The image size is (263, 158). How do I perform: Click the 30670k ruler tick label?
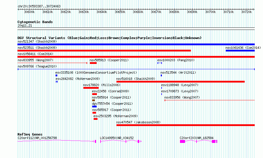(156, 12)
